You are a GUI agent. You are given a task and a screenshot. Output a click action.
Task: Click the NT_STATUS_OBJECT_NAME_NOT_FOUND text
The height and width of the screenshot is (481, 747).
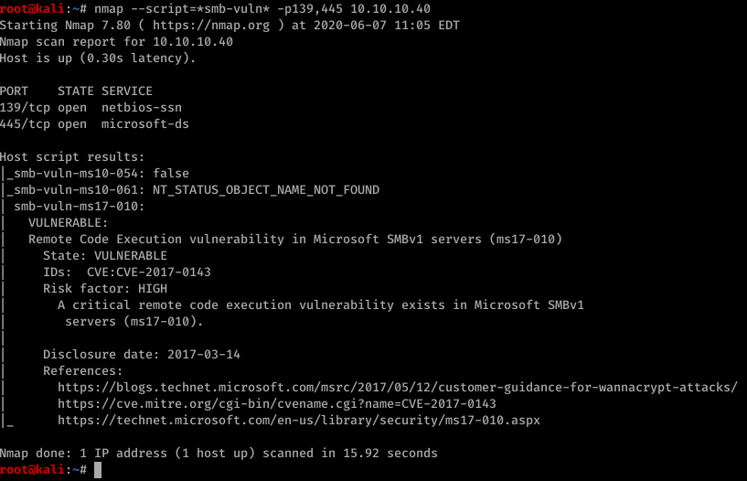(x=266, y=190)
